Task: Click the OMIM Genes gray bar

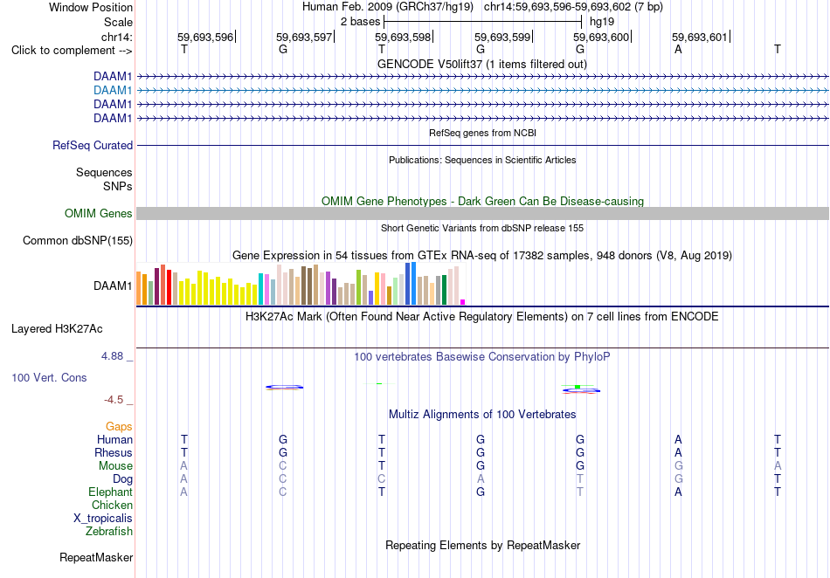Action: 482,214
